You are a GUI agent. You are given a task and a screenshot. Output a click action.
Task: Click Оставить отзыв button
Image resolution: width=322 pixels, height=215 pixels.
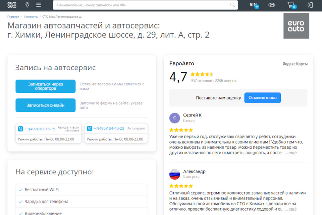click(x=262, y=98)
